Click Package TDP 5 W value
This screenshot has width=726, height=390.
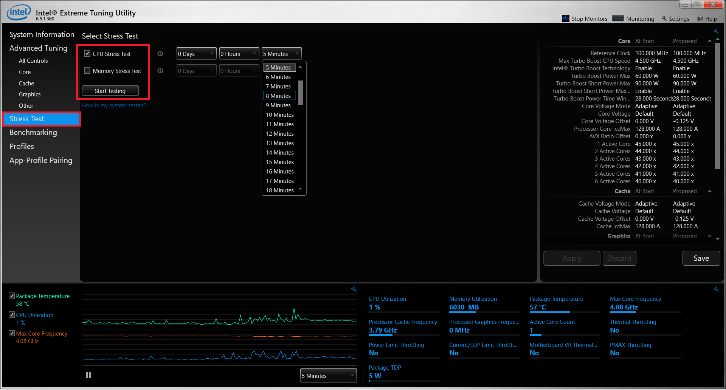pyautogui.click(x=375, y=376)
